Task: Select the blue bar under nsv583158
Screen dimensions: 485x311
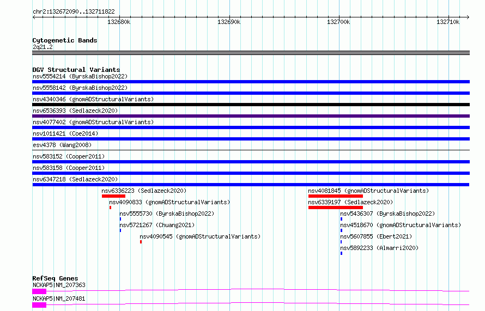Action: 251,173
